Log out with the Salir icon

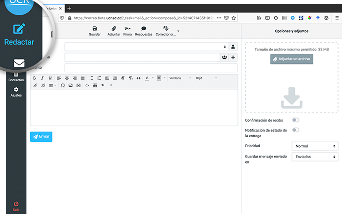pos(16,206)
